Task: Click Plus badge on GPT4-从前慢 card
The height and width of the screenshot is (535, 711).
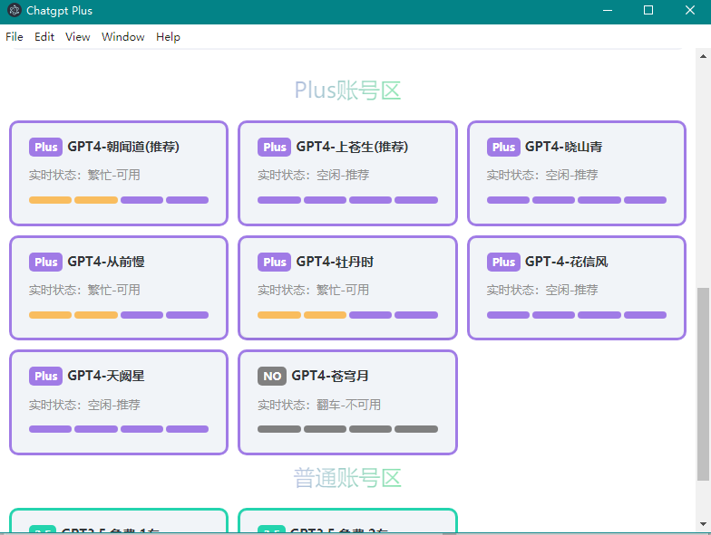Action: click(x=45, y=263)
